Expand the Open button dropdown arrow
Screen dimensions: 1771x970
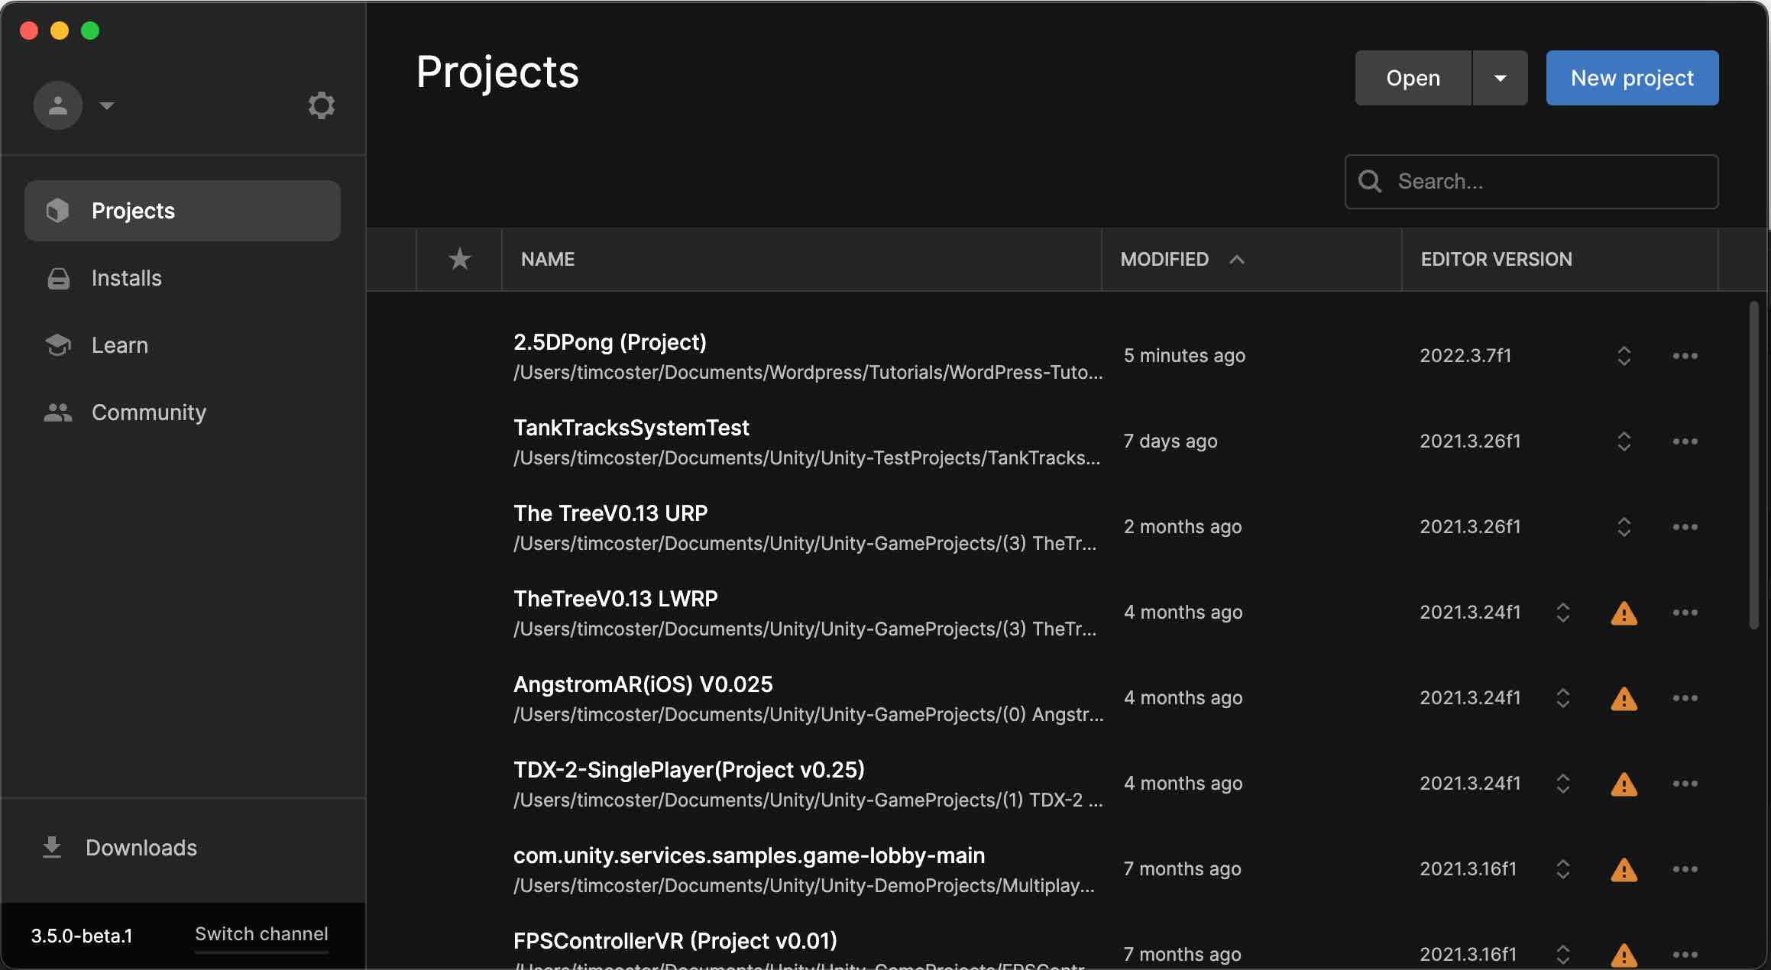click(x=1500, y=78)
